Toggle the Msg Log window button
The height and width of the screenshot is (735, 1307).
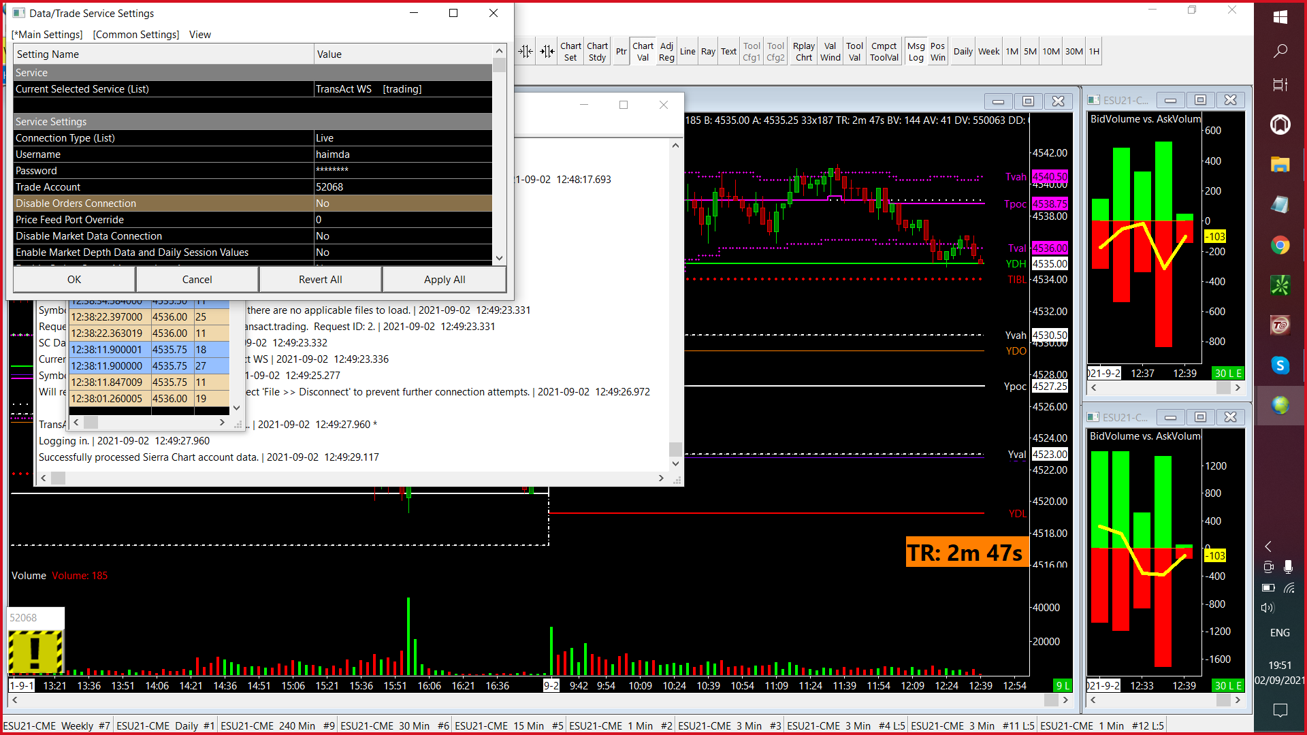coord(916,52)
